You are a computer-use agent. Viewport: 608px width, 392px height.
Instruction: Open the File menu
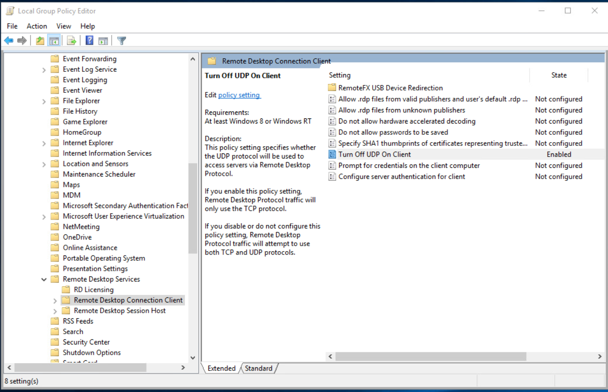[x=12, y=26]
